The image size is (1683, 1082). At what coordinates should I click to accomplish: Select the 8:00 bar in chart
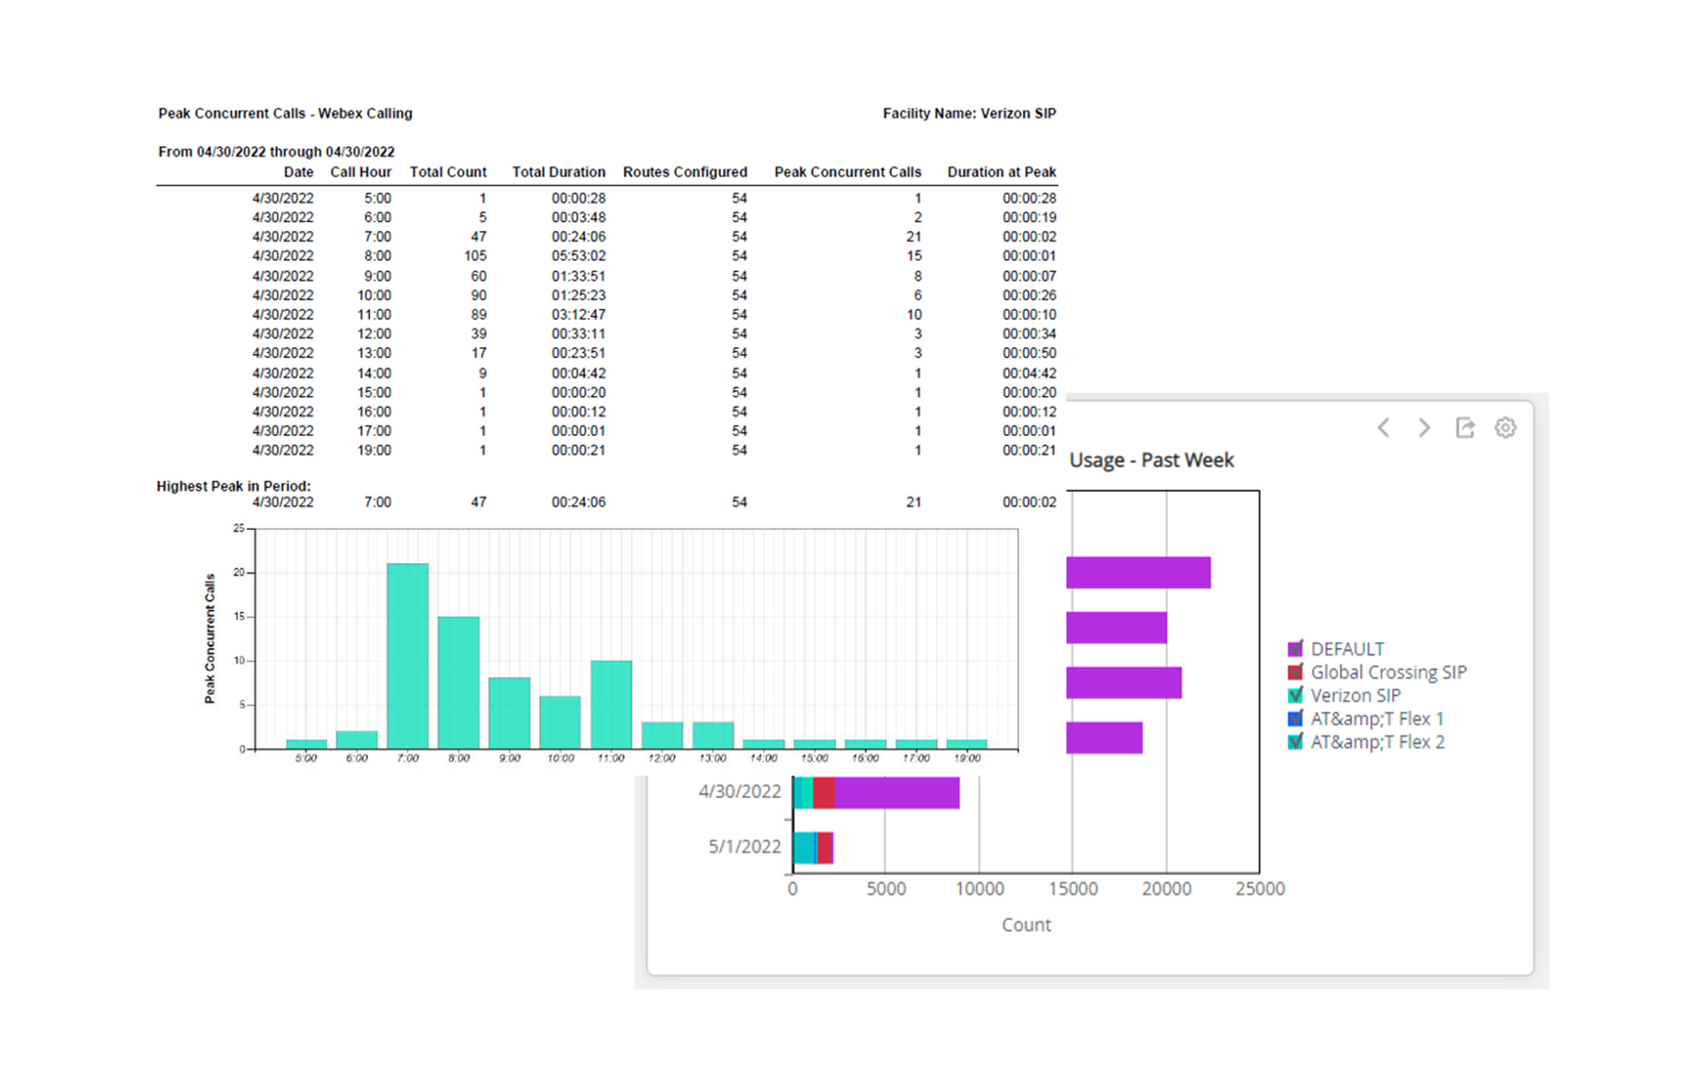point(459,682)
